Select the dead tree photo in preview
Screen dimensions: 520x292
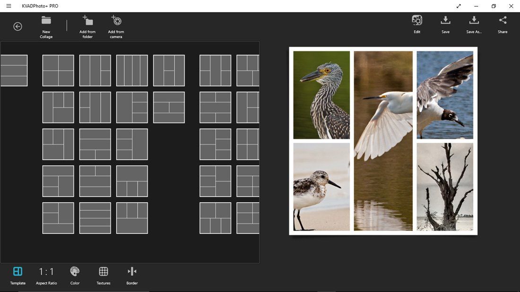point(445,187)
